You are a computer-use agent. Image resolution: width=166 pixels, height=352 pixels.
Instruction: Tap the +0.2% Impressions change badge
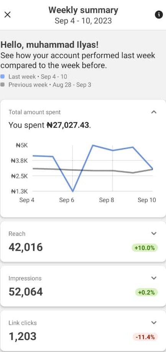pyautogui.click(x=146, y=292)
